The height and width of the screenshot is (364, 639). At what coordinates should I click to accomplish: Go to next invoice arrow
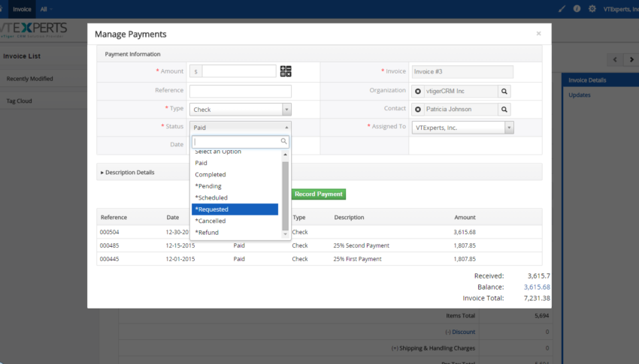631,59
